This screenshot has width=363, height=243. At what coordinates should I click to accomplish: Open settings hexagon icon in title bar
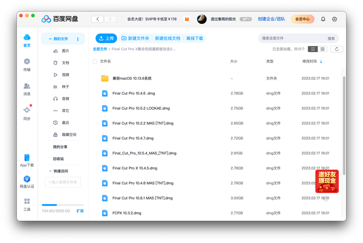point(334,19)
